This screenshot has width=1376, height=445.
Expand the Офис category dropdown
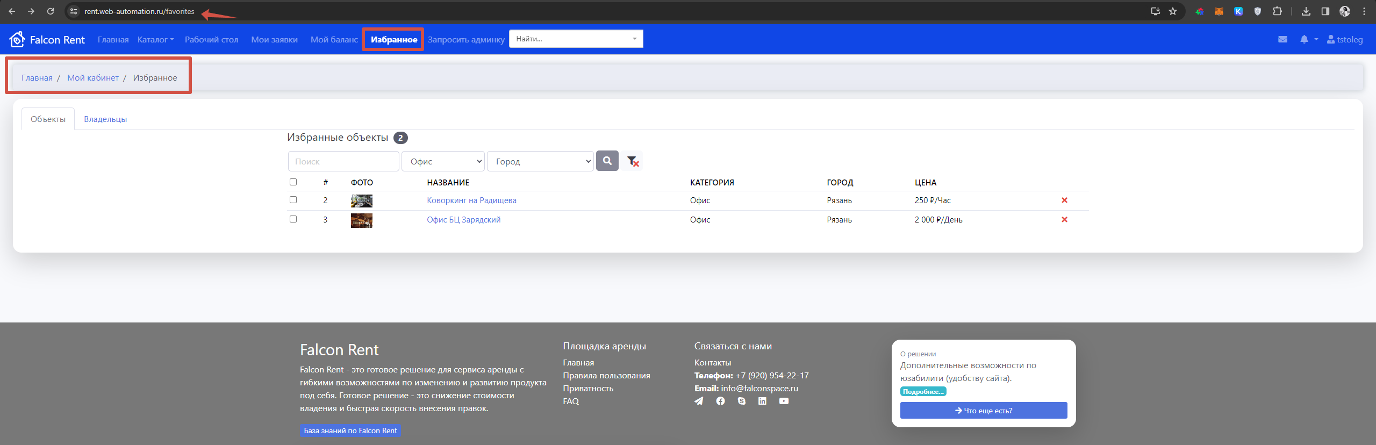(443, 161)
